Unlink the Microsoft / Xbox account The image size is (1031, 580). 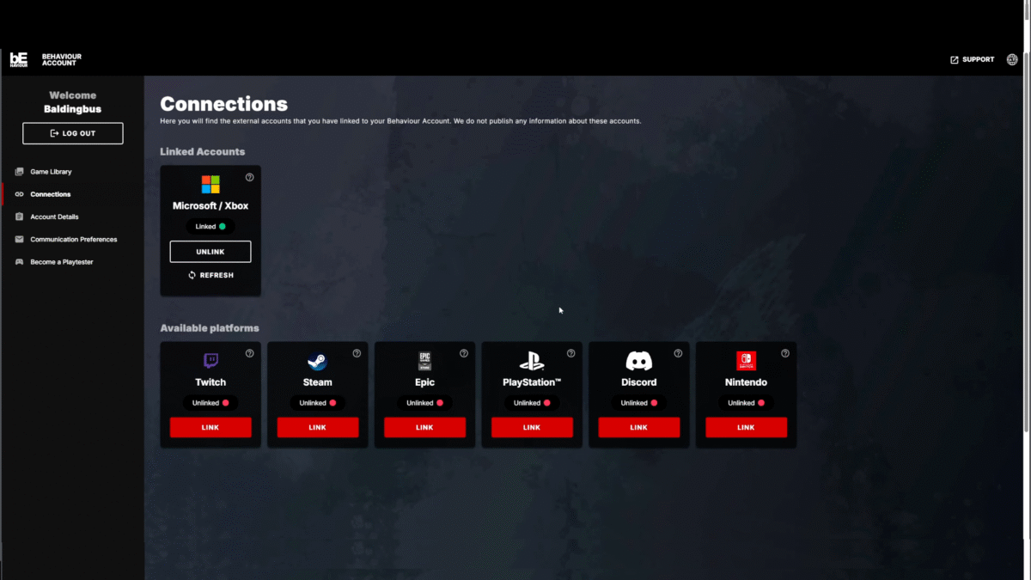click(x=210, y=252)
